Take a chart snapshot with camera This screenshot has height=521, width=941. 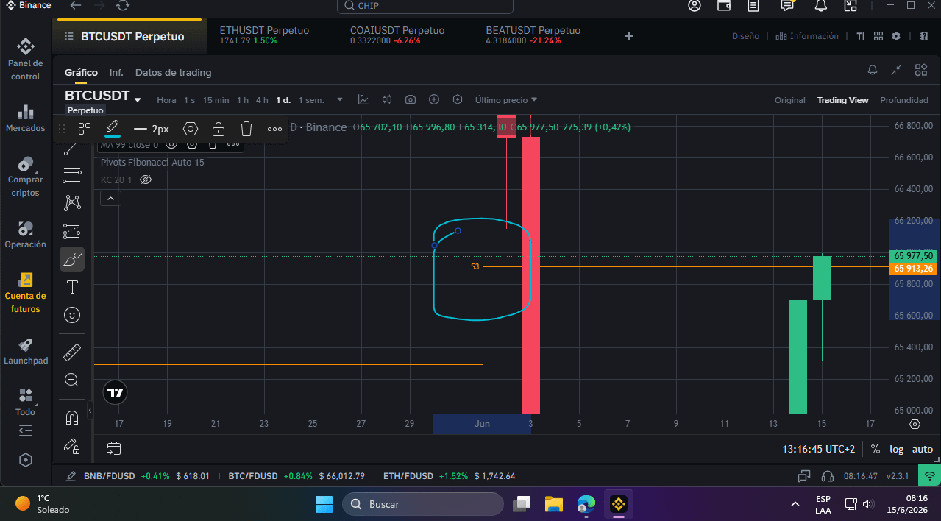411,99
